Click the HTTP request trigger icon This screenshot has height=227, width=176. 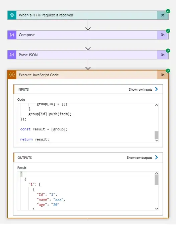point(12,15)
